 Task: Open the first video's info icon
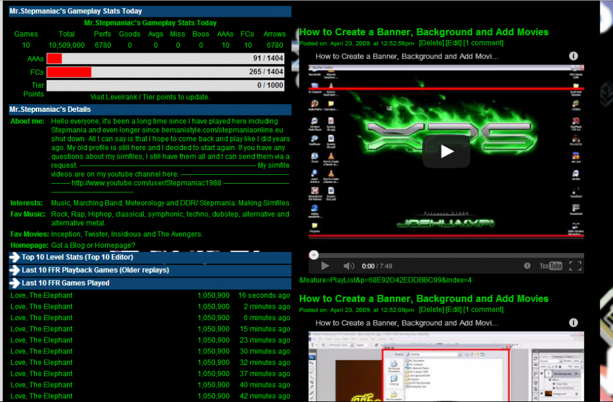point(573,56)
